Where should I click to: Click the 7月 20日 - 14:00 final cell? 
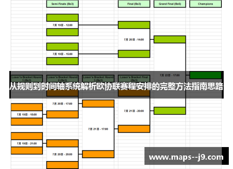click(134, 40)
